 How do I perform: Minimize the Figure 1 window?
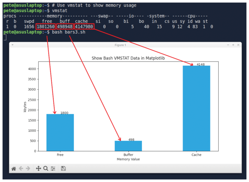coord(228,45)
